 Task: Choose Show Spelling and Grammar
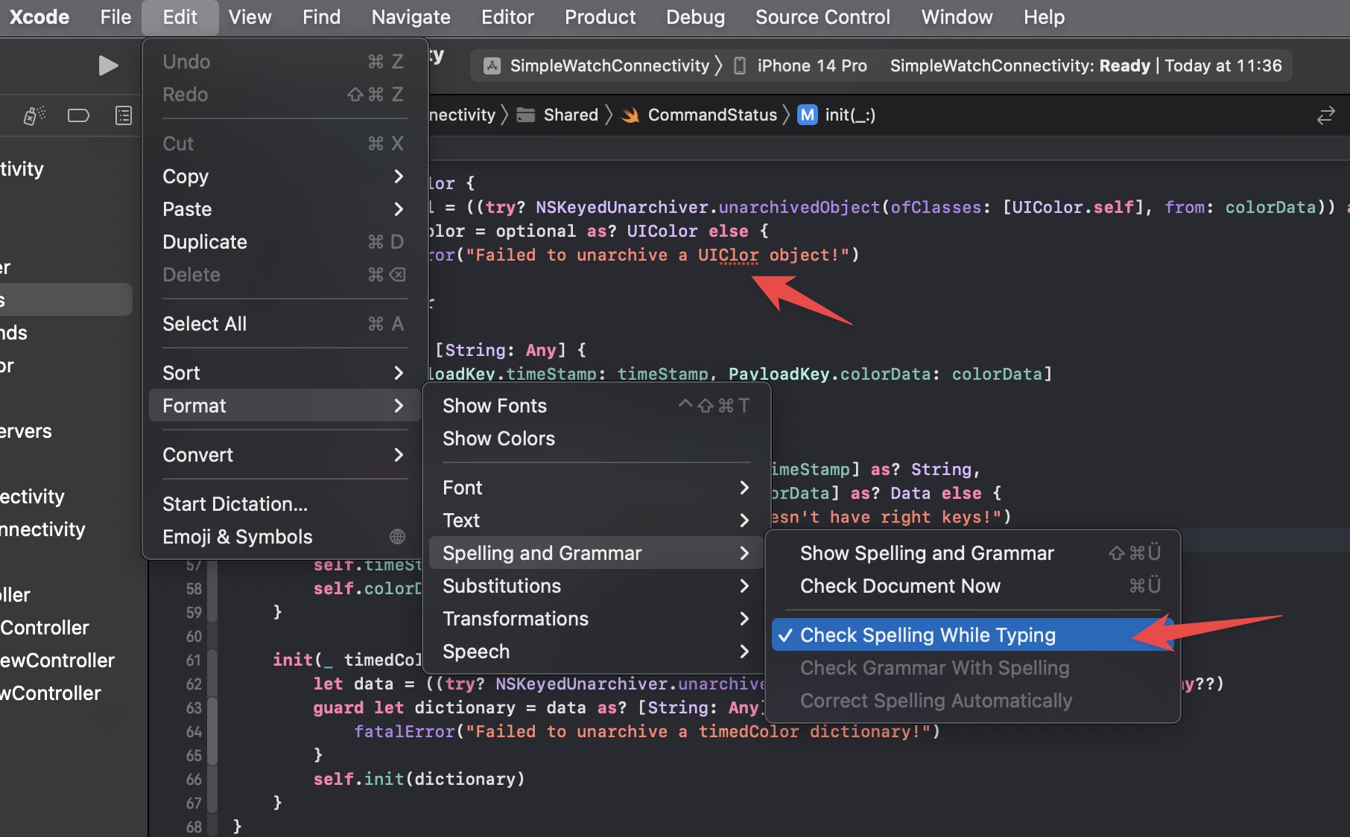972,553
